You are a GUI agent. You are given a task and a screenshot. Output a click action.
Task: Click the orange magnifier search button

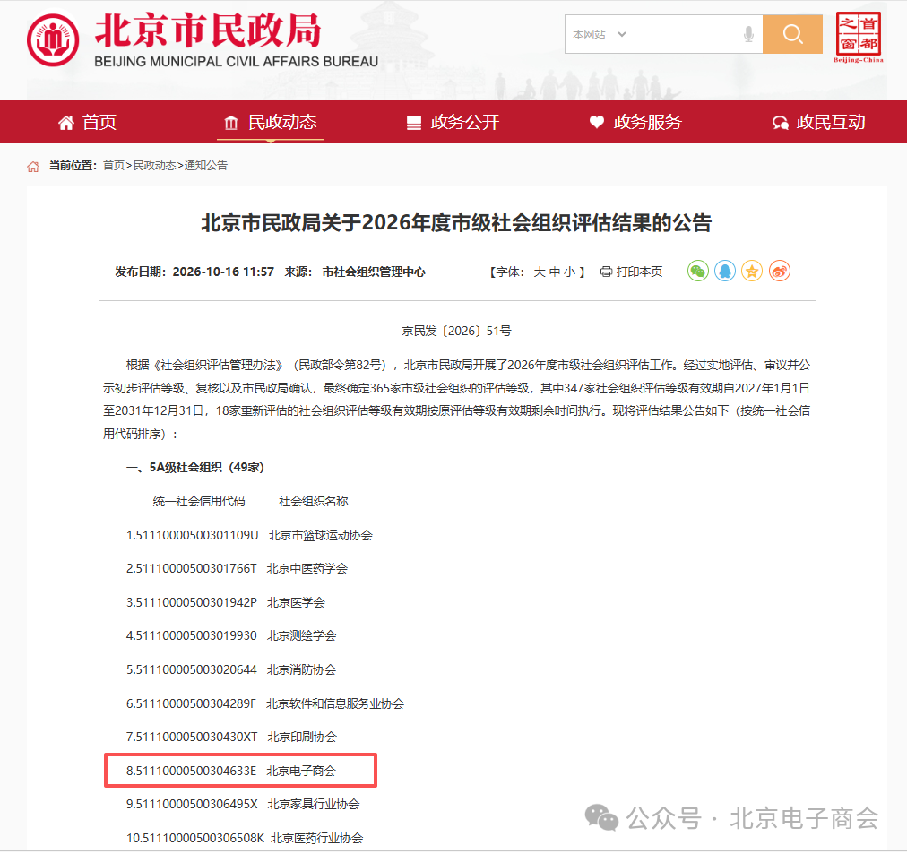click(792, 34)
